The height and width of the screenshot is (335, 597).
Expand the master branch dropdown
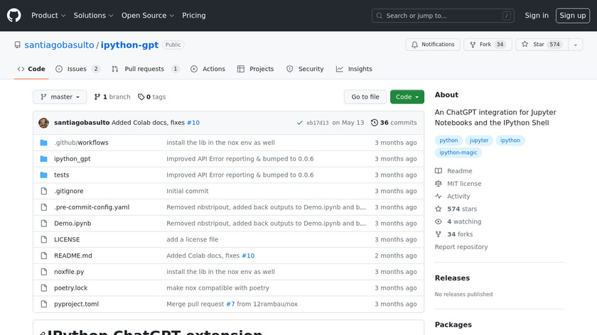pyautogui.click(x=60, y=97)
